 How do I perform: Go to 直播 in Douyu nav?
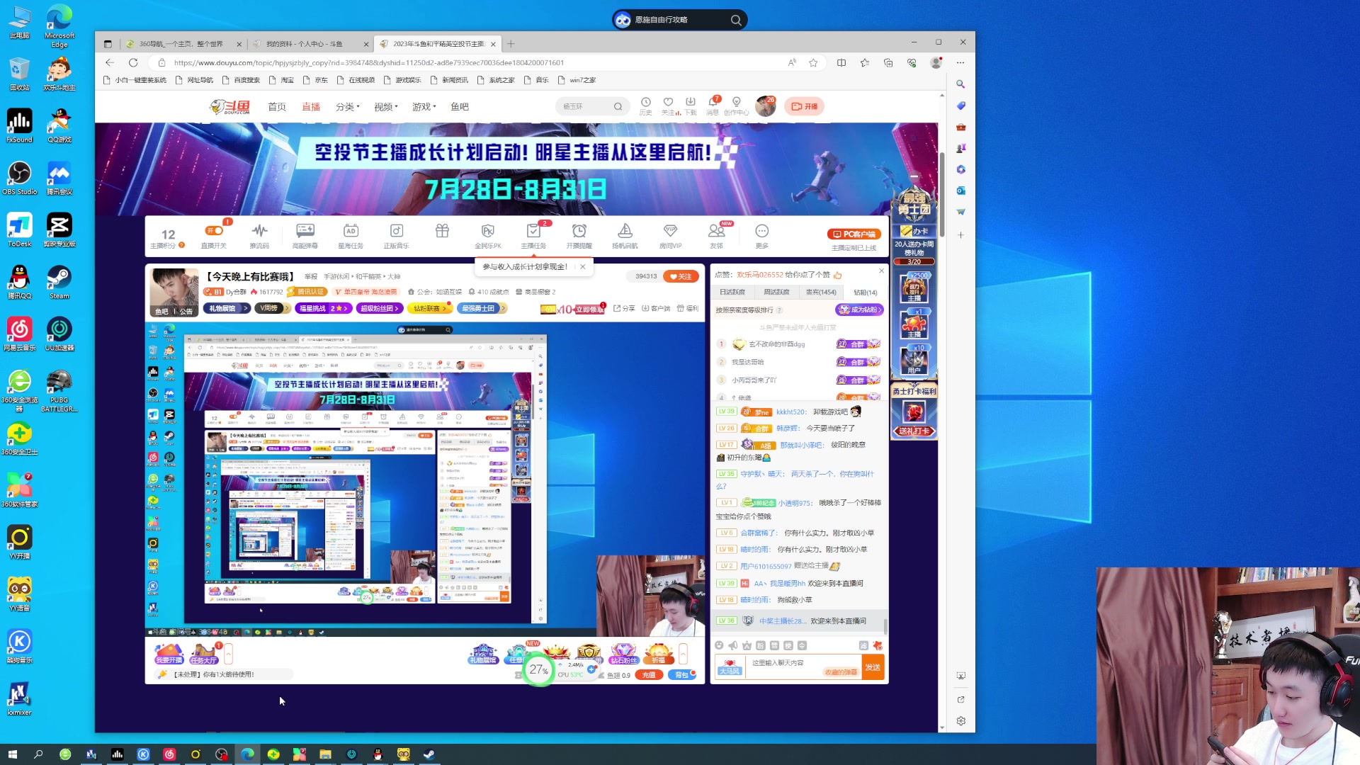pos(311,107)
